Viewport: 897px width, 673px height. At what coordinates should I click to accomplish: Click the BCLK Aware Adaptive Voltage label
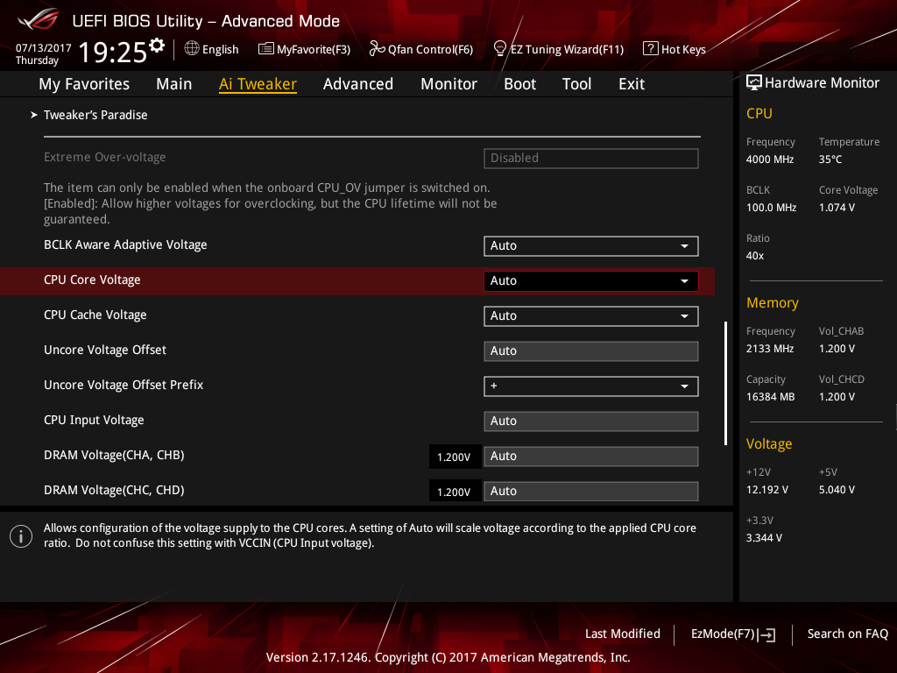[125, 245]
